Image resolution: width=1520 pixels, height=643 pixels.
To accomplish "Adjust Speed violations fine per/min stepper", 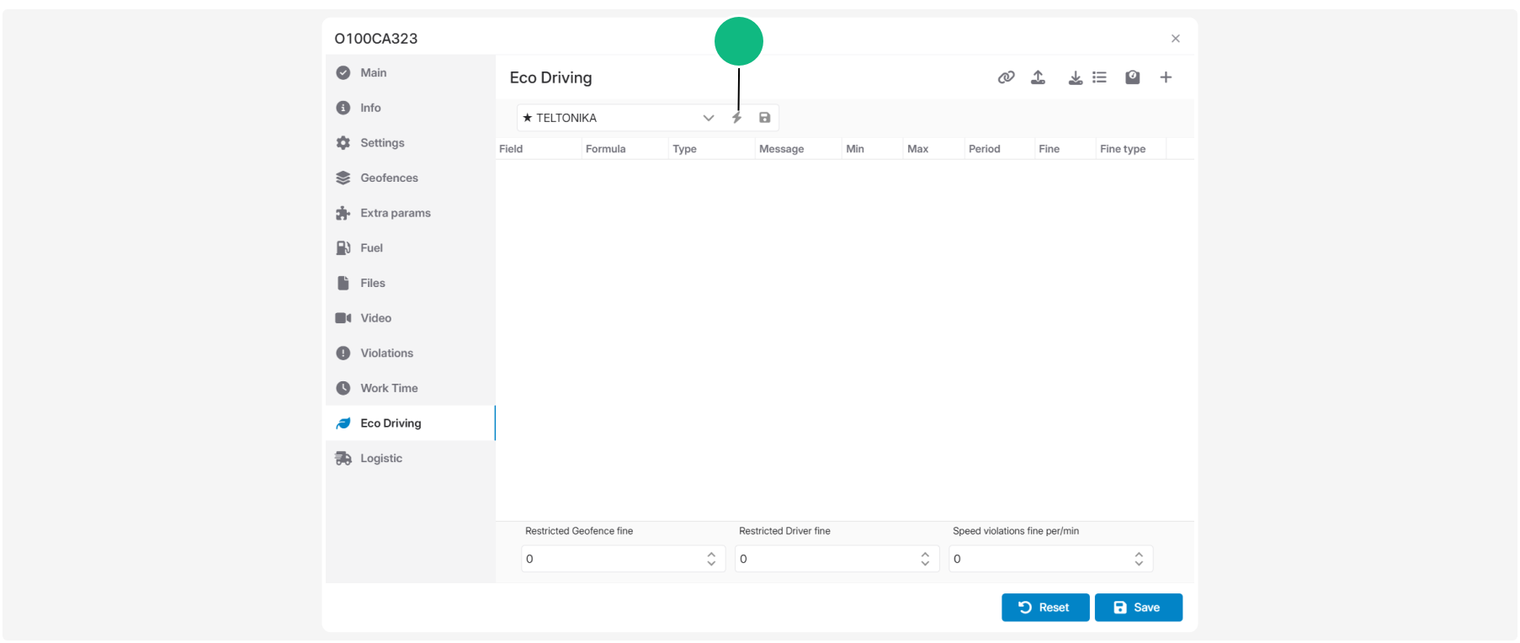I will (1139, 559).
